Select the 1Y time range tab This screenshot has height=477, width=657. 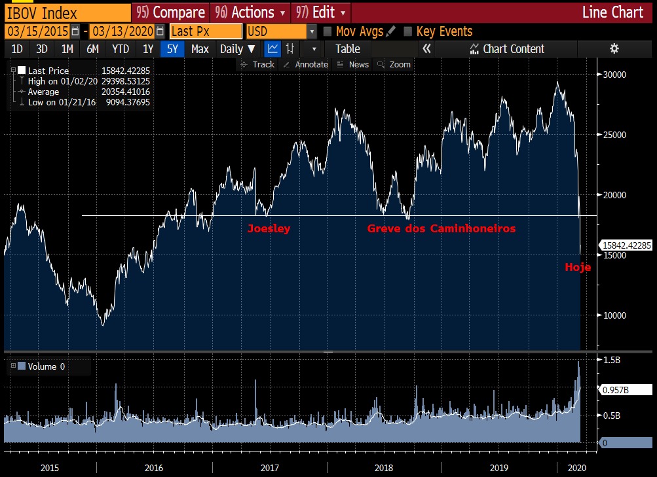point(148,48)
